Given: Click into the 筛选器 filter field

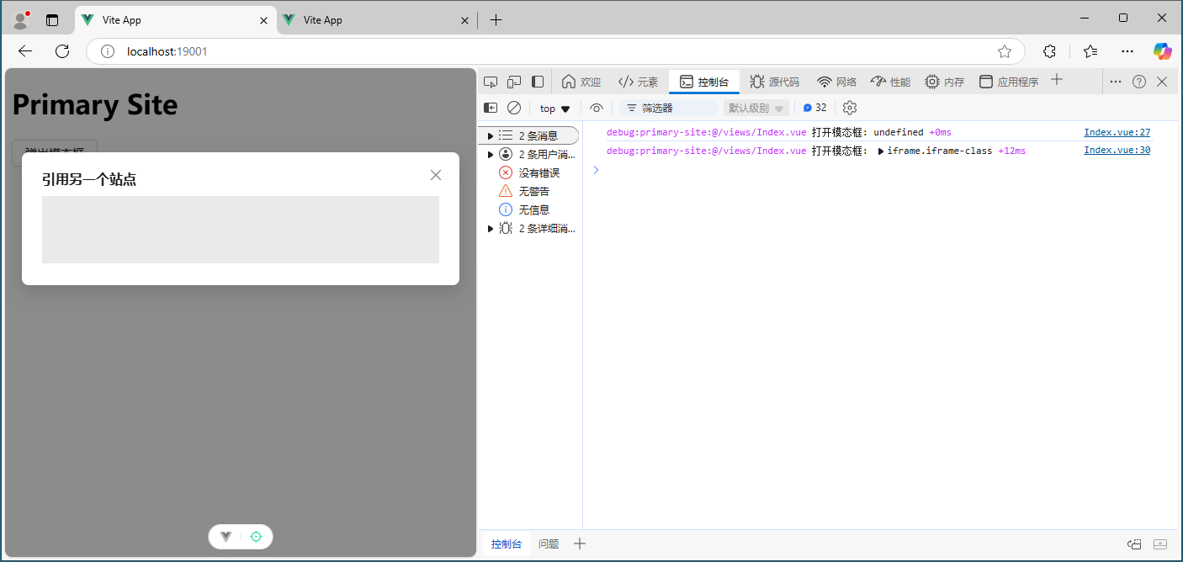Looking at the screenshot, I should click(671, 108).
